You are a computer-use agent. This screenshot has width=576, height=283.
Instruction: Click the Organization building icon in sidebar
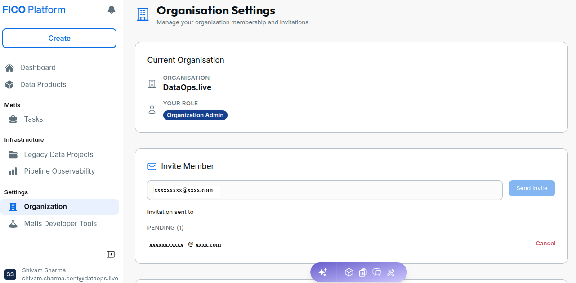tap(13, 207)
